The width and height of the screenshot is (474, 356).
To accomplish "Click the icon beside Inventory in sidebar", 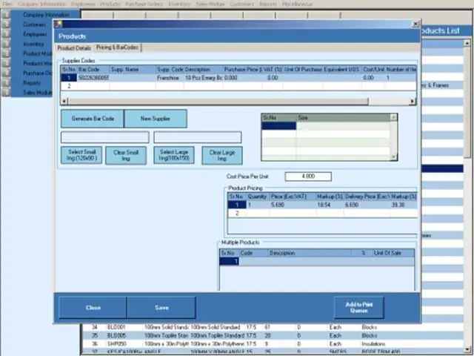I will 6,44.
